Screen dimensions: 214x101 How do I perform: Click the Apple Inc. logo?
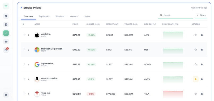point(37,35)
